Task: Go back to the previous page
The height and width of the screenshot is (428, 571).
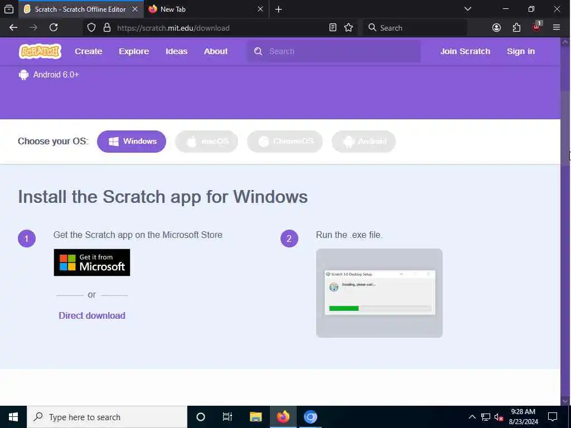Action: point(13,28)
